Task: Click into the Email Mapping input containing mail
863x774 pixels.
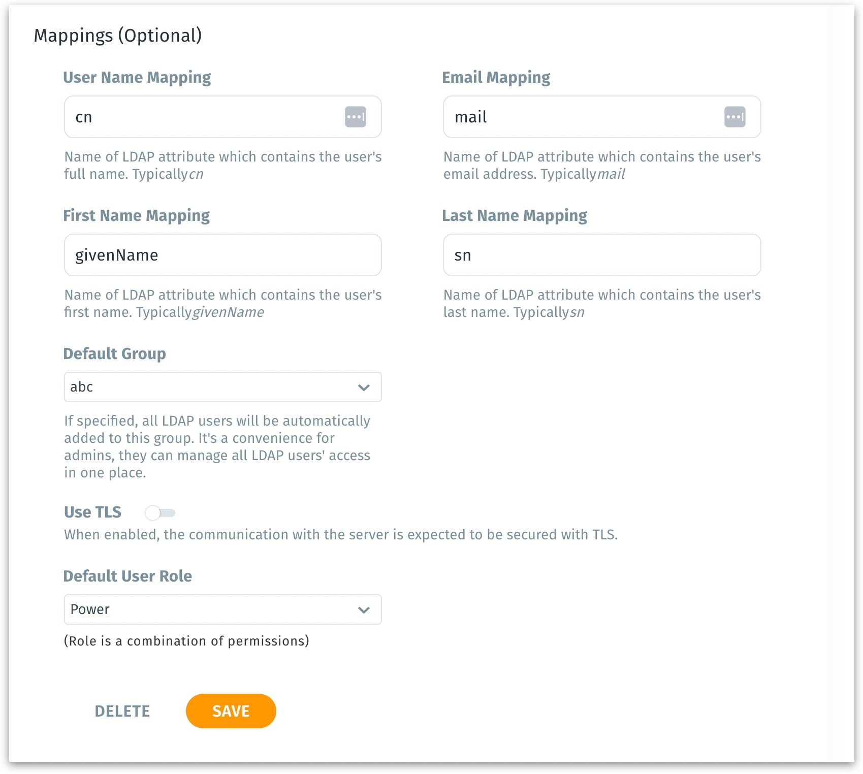Action: (584, 117)
